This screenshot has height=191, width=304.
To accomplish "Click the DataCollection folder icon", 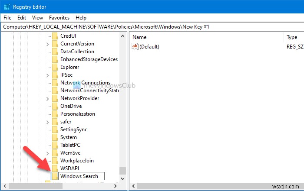I will point(55,52).
